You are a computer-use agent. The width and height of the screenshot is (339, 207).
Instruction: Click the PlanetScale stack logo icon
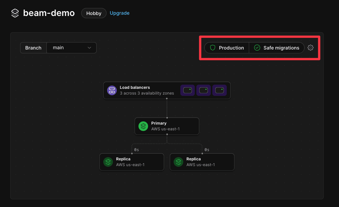(x=15, y=13)
